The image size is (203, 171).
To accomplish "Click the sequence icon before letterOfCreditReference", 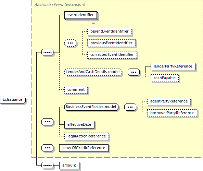I will click(x=47, y=148).
